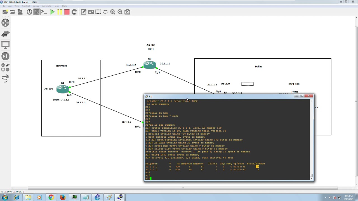Open Firefox from taskbar
358x201 pixels.
[x=62, y=198]
